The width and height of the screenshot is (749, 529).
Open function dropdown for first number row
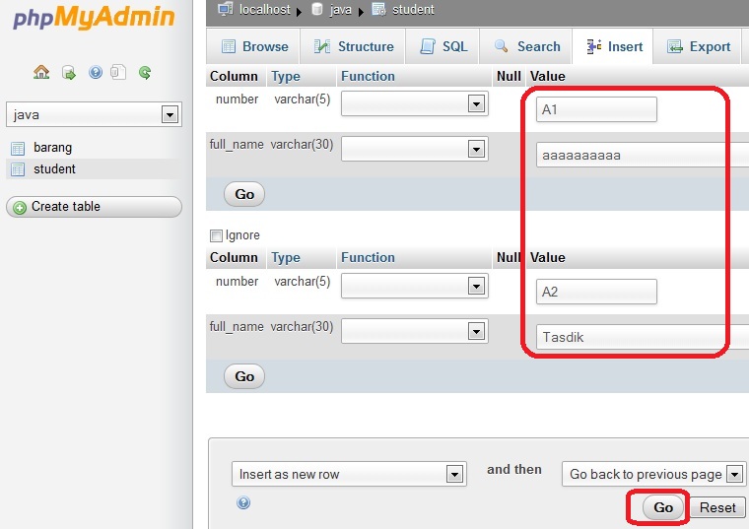click(x=415, y=103)
